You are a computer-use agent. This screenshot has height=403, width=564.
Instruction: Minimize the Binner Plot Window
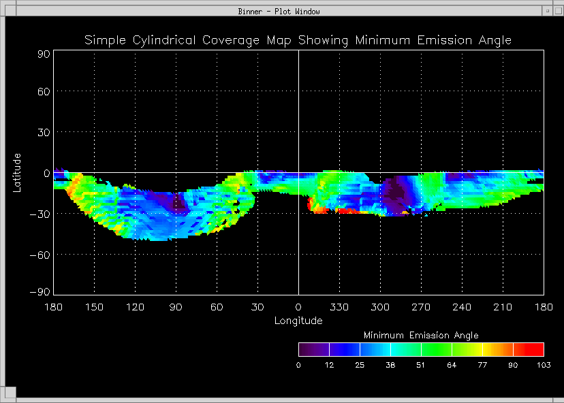point(547,11)
